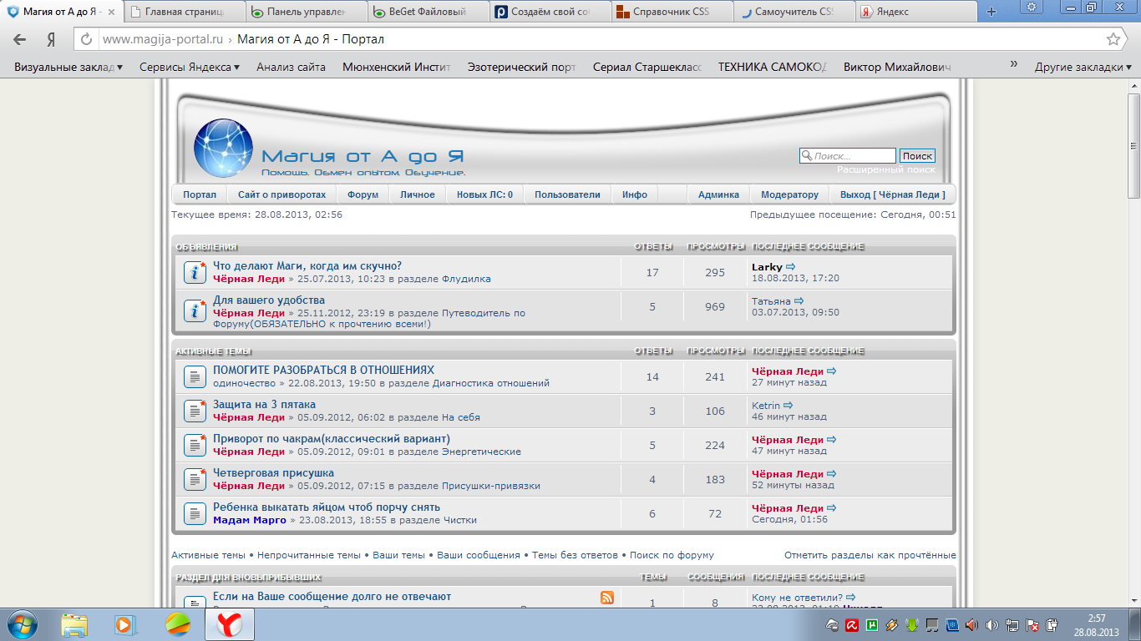
Task: Open the Другие закладки dropdown
Action: tap(1083, 67)
